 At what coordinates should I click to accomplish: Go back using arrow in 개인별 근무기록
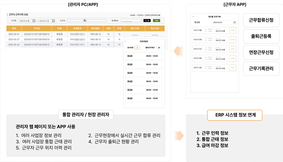193,17
